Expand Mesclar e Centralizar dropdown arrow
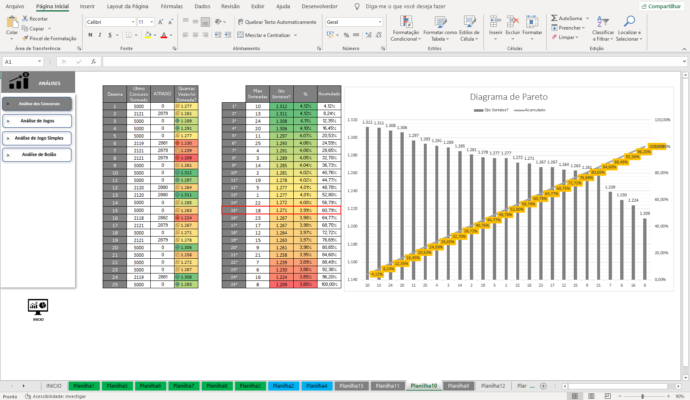The image size is (690, 400). [295, 35]
